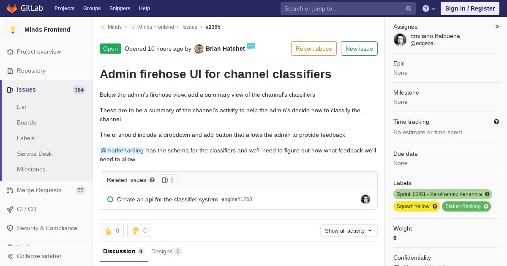Click Emiliano Balbuena assignee name
Viewport: 507px width, 266px height.
[x=435, y=36]
